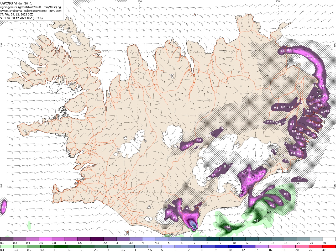This screenshot has height=252, width=336.
Task: Click the '1.1' snowfall value in the southeast
Action: pyautogui.click(x=257, y=178)
